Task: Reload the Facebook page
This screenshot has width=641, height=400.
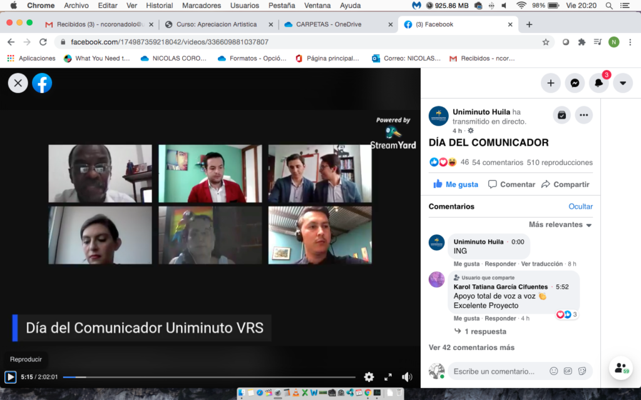Action: coord(43,42)
